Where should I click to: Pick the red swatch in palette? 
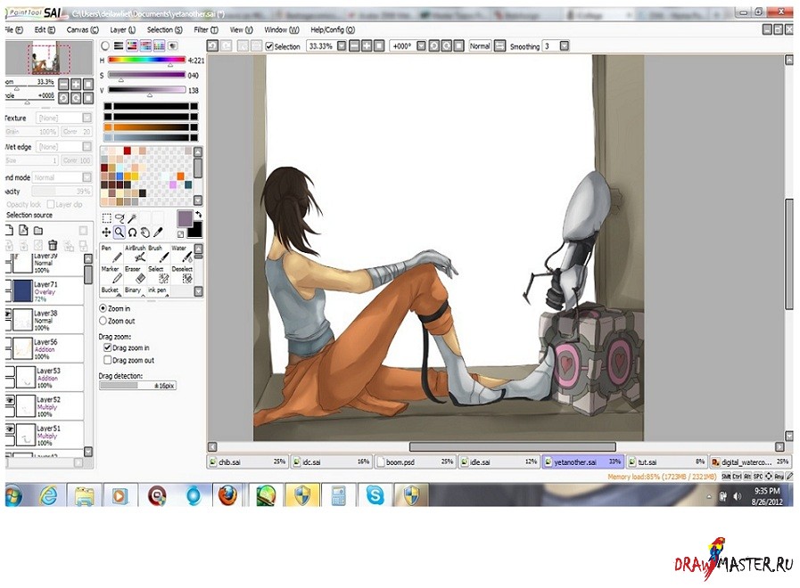(x=127, y=151)
